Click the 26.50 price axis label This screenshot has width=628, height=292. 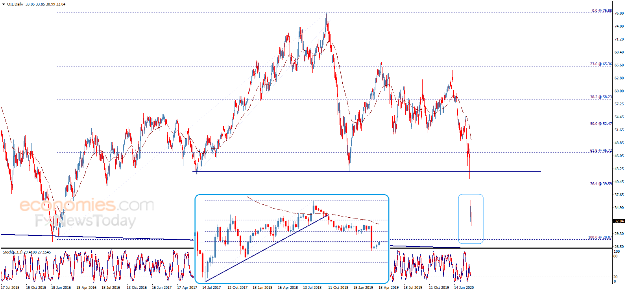coord(619,247)
